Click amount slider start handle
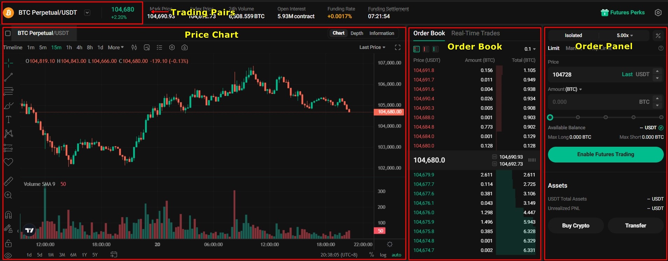The width and height of the screenshot is (668, 261). pos(550,117)
